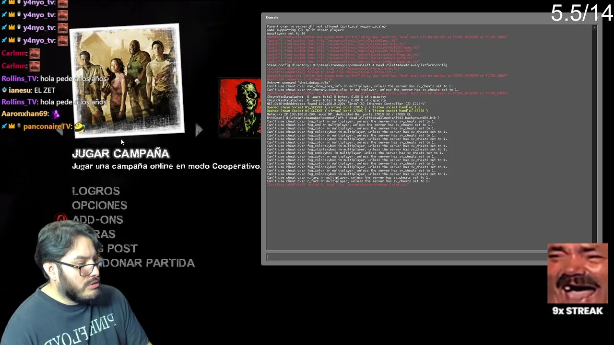Image resolution: width=614 pixels, height=345 pixels.
Task: Click yellow "Opened Steam Socket NS_CLIENT" console line
Action: (x=347, y=111)
